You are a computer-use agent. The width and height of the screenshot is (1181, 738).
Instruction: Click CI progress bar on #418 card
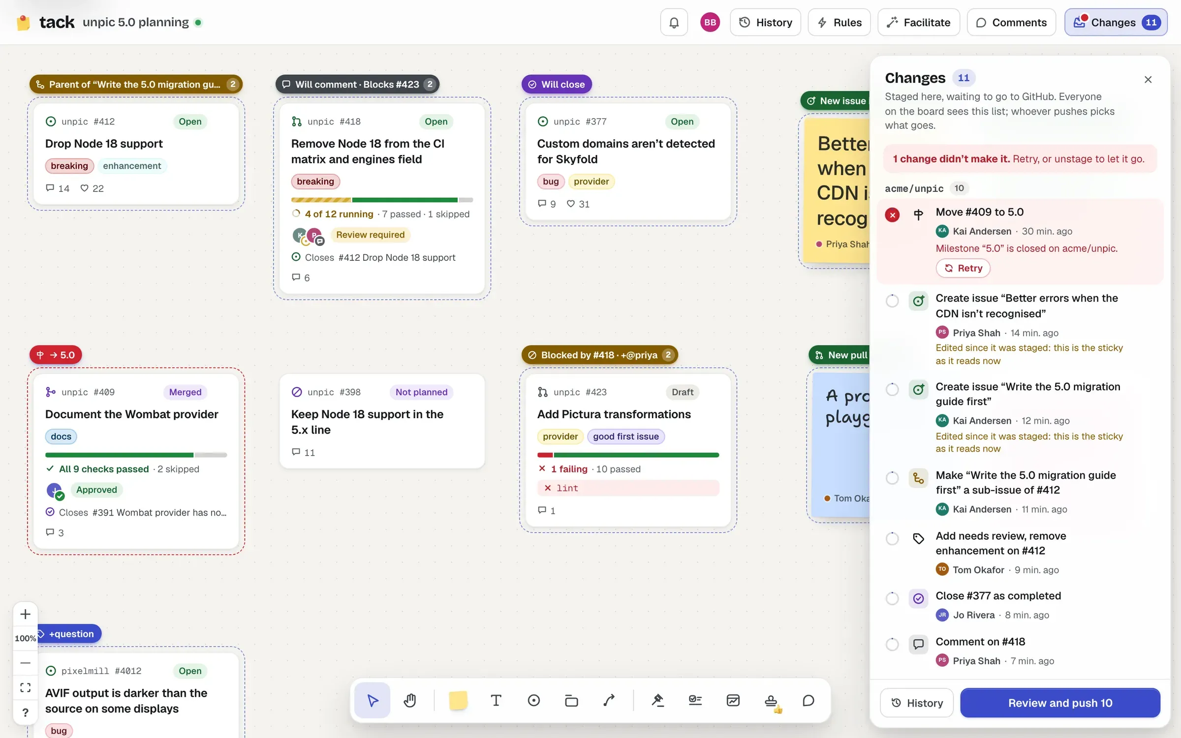(382, 200)
